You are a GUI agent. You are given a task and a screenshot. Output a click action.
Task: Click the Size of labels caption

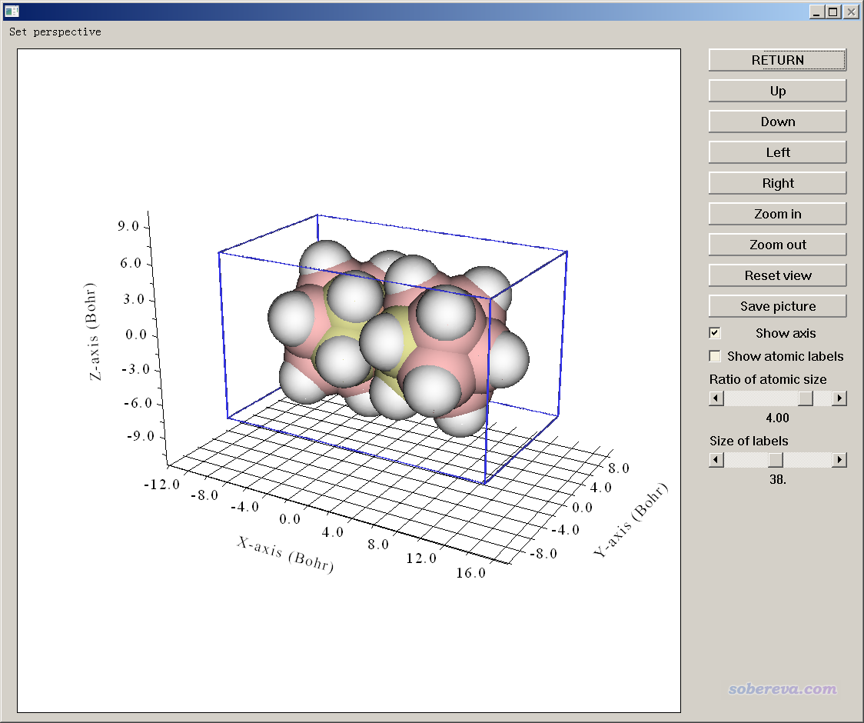click(748, 441)
